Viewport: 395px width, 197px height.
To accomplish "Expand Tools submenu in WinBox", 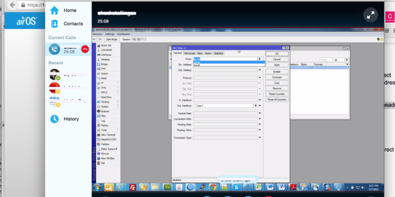I will tap(117, 130).
